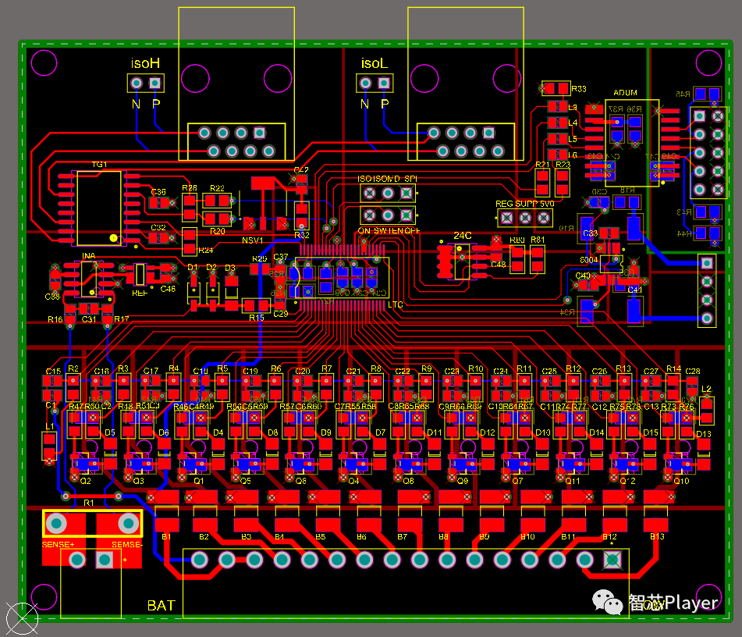The width and height of the screenshot is (742, 637).
Task: Select the isoH connector header
Action: point(145,83)
